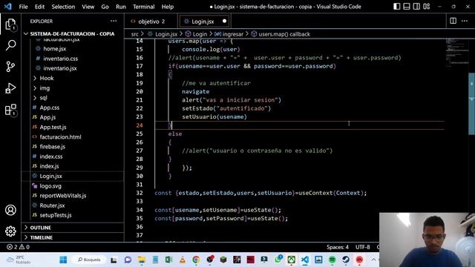Open the Customize Layout icon

(x=427, y=7)
